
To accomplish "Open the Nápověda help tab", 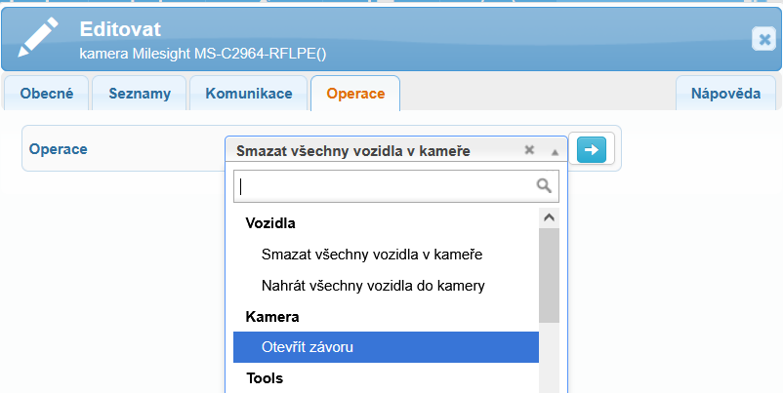I will tap(725, 94).
